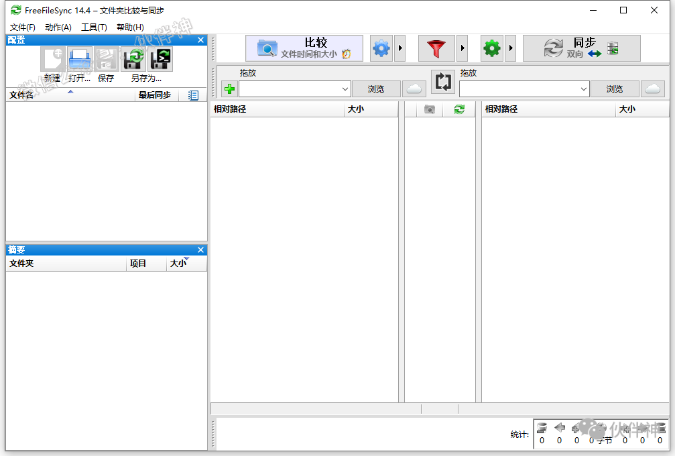This screenshot has height=456, width=675.
Task: Start comparison with the 比较 button
Action: pos(304,48)
